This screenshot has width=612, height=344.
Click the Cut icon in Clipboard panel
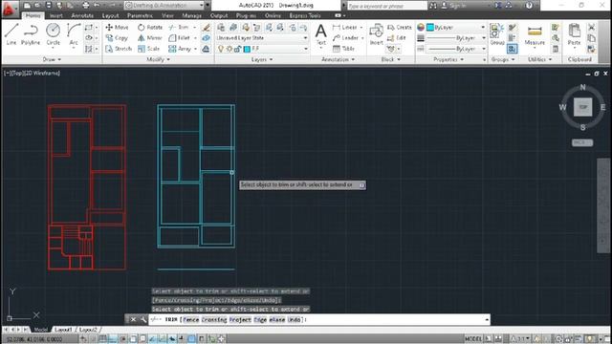(591, 28)
